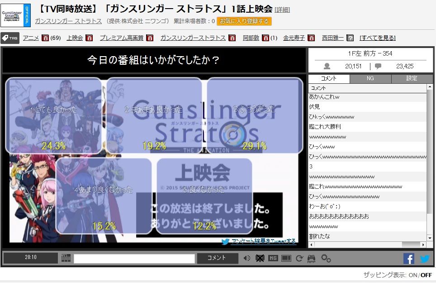436x283 pixels.
Task: Select comment 伏見
Action: coord(367,107)
